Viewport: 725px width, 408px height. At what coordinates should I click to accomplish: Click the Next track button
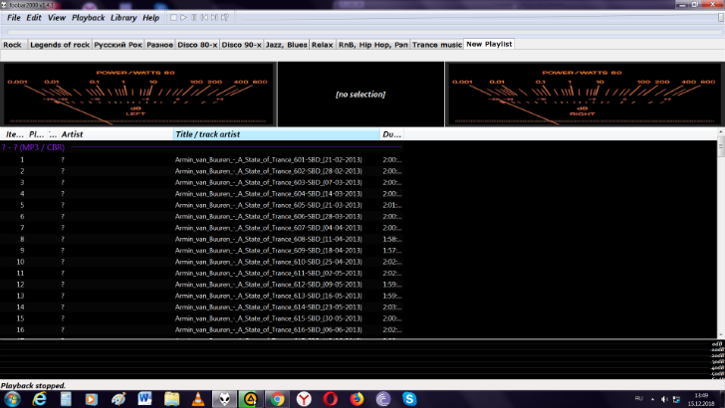[214, 18]
